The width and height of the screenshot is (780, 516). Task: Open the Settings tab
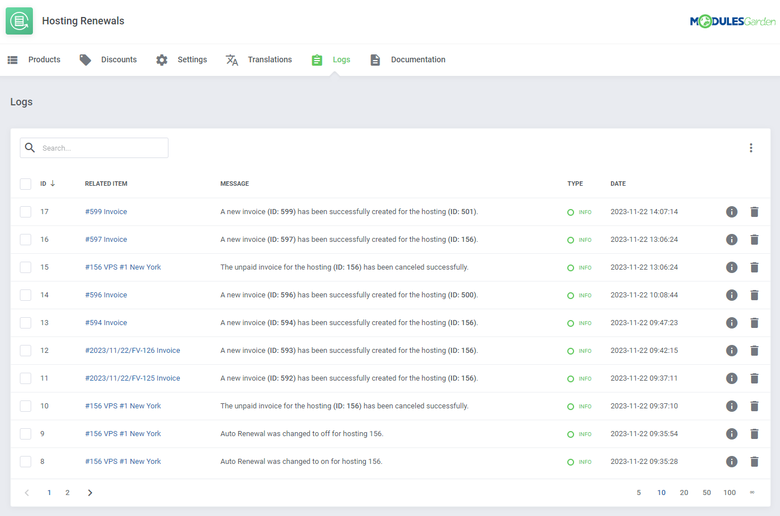pyautogui.click(x=182, y=59)
